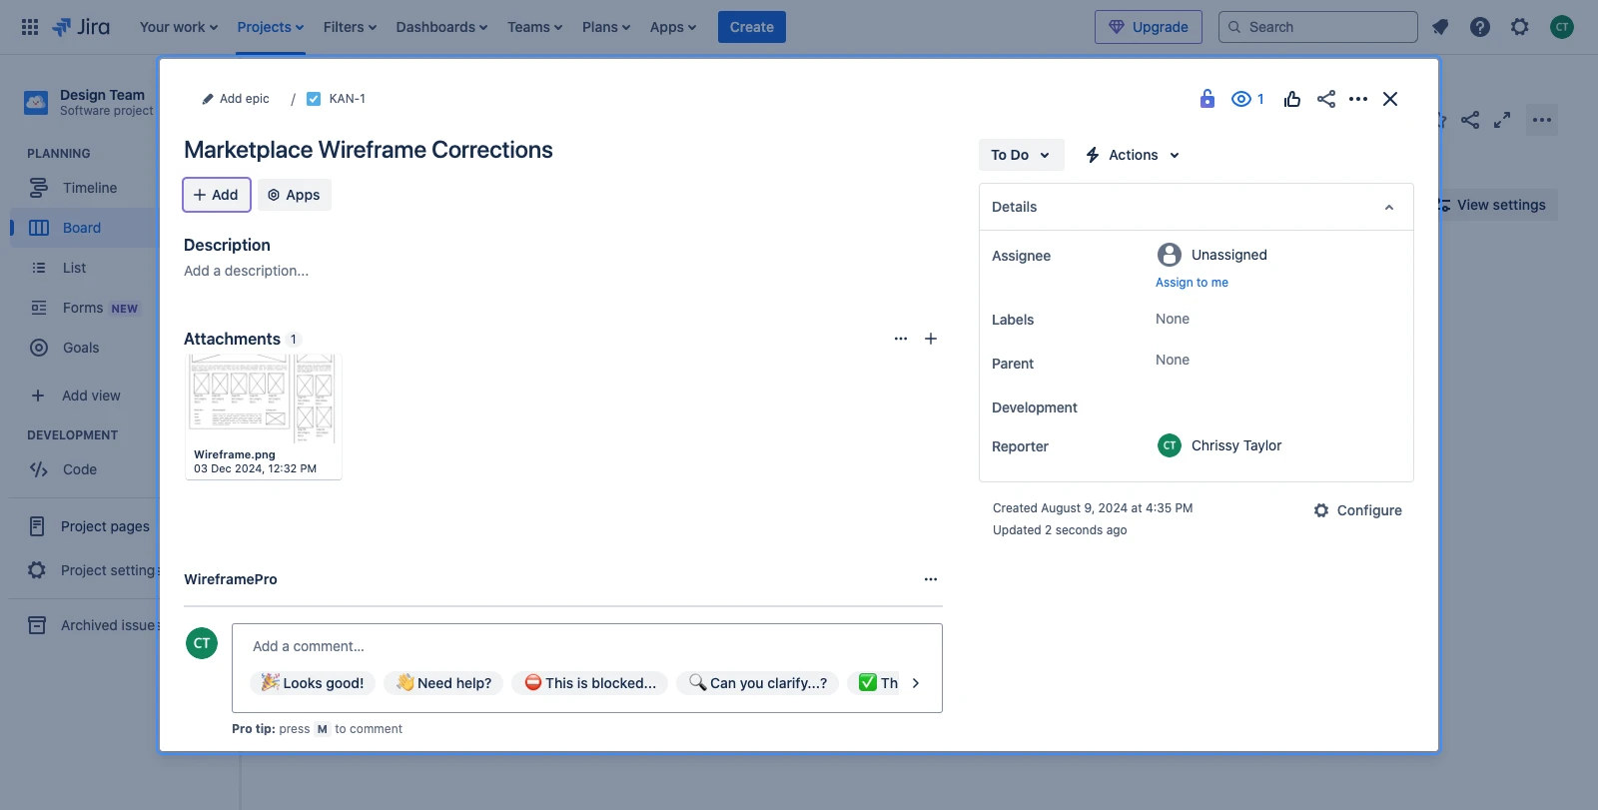Screen dimensions: 1598x810
Task: Click the Add button under title
Action: click(x=217, y=195)
